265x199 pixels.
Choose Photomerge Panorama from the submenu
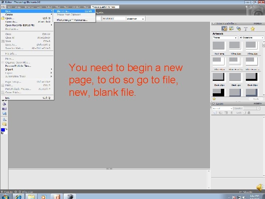point(74,20)
